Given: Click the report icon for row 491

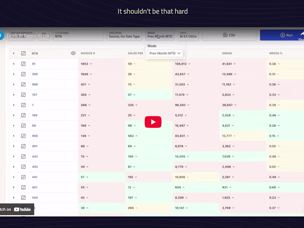Looking at the screenshot, I should point(23,146).
